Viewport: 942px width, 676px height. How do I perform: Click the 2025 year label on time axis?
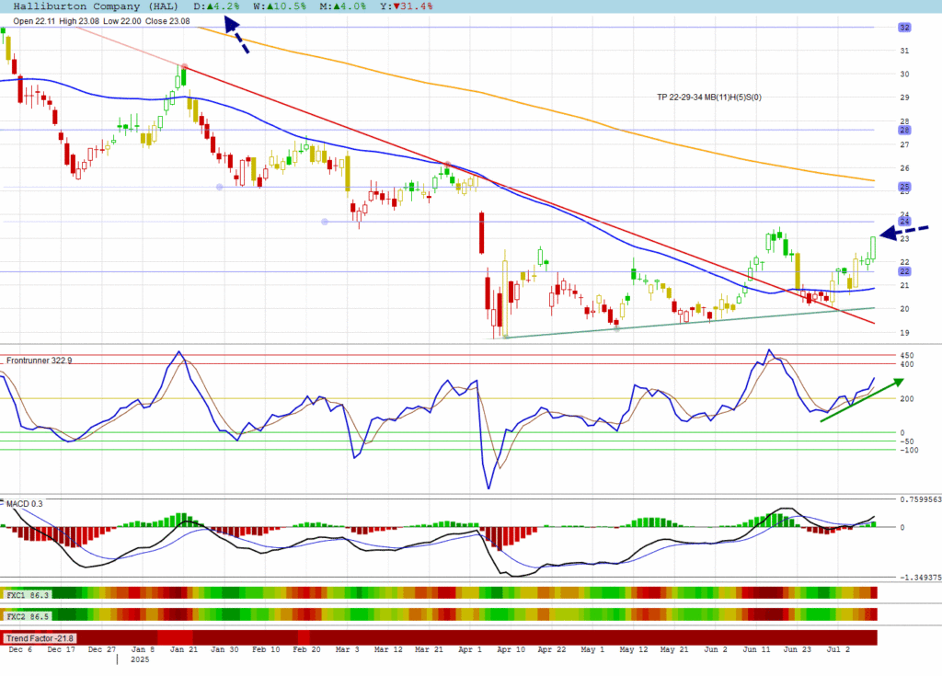[140, 659]
